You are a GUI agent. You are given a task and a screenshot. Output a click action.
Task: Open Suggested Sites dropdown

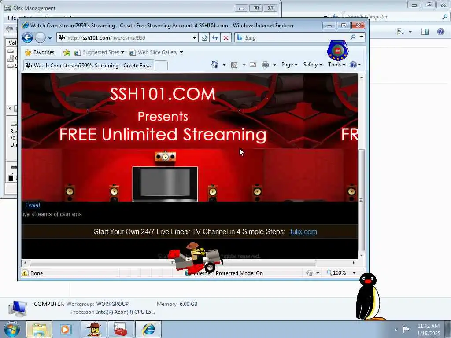point(99,52)
